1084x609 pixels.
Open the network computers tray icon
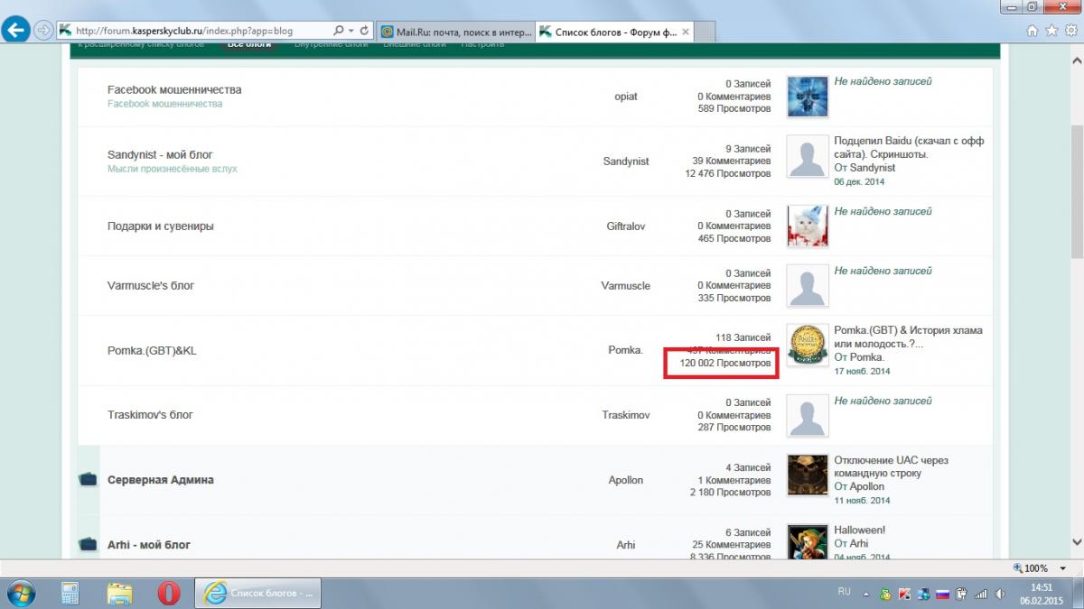[924, 594]
